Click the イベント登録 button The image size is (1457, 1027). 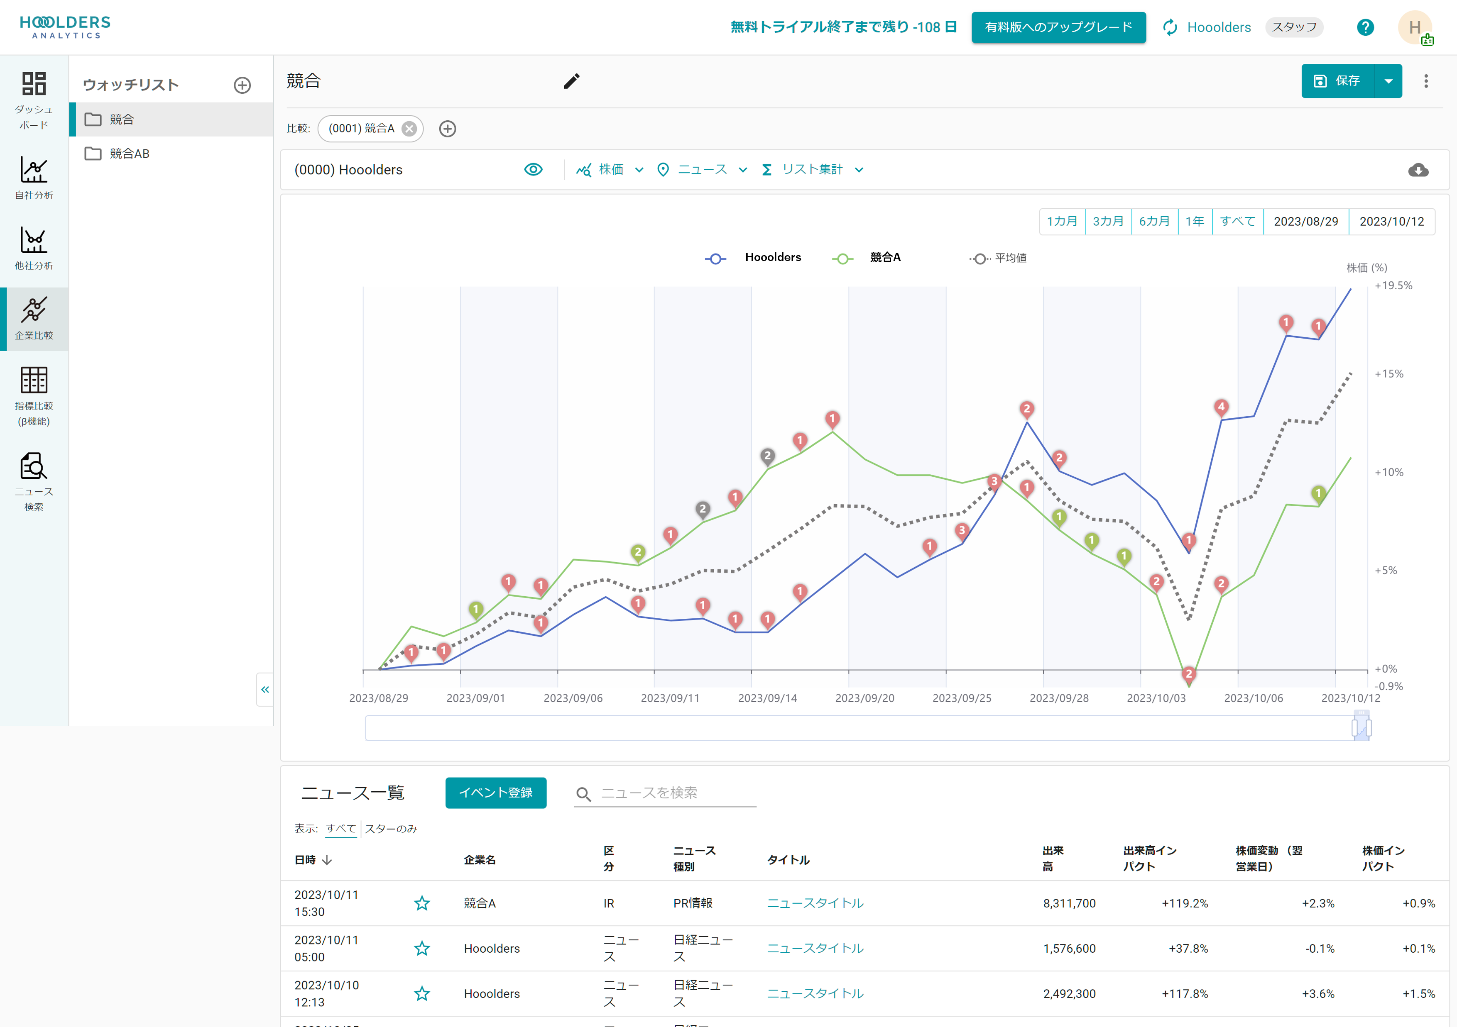(496, 793)
